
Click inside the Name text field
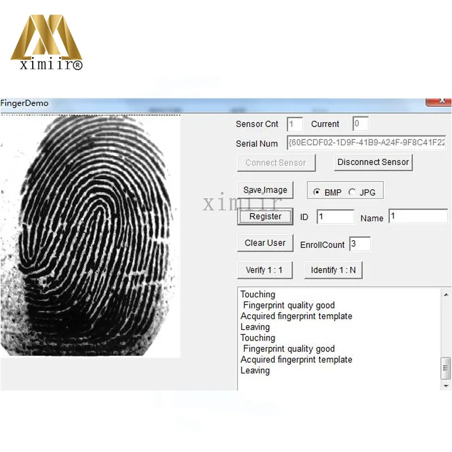coord(418,216)
